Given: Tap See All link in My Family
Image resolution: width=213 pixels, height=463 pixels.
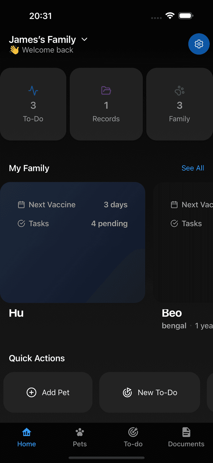Looking at the screenshot, I should (193, 168).
